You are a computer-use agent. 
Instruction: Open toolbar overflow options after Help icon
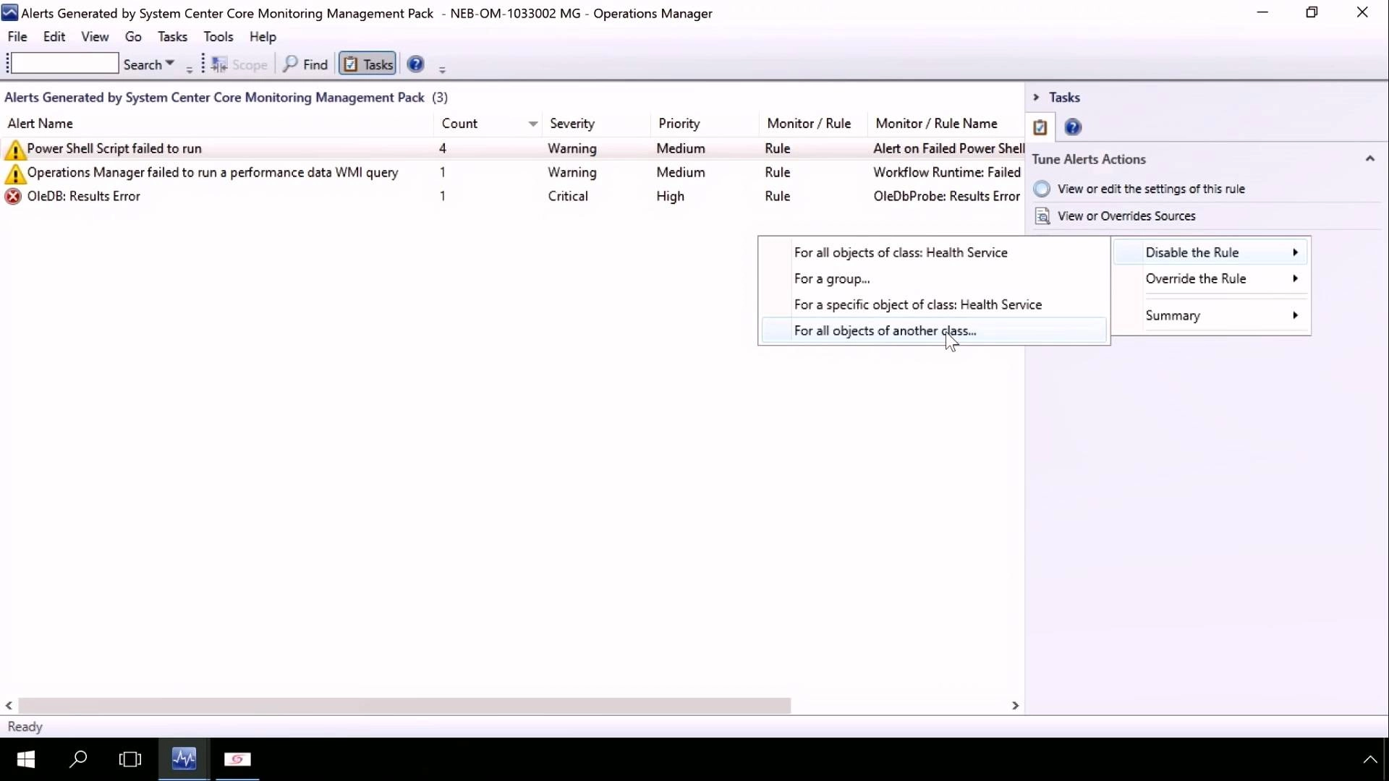point(442,69)
